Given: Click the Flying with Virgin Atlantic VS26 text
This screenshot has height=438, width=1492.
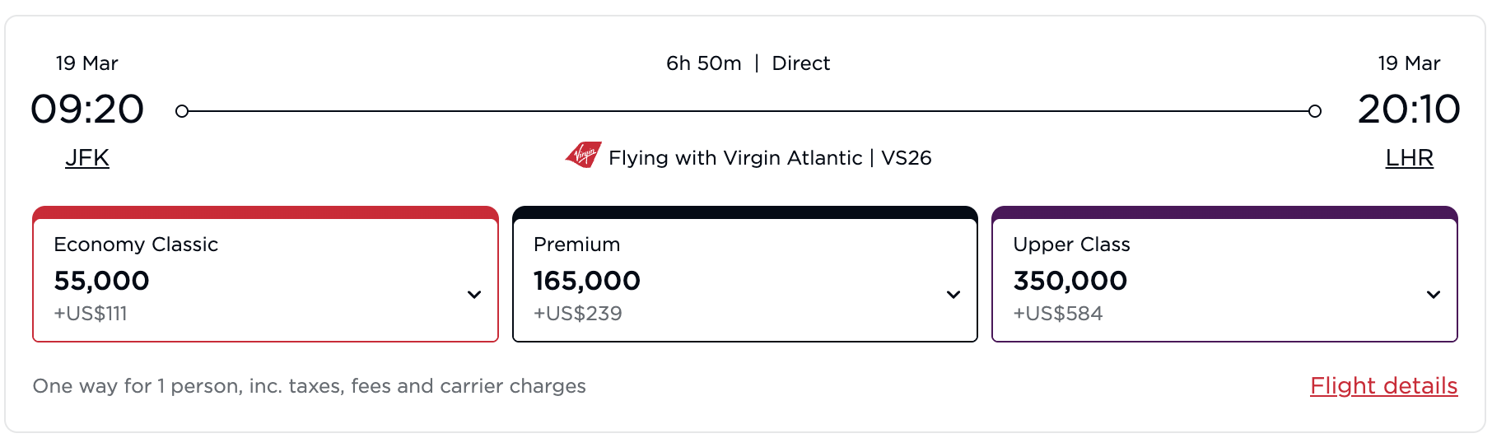Looking at the screenshot, I should tap(770, 158).
